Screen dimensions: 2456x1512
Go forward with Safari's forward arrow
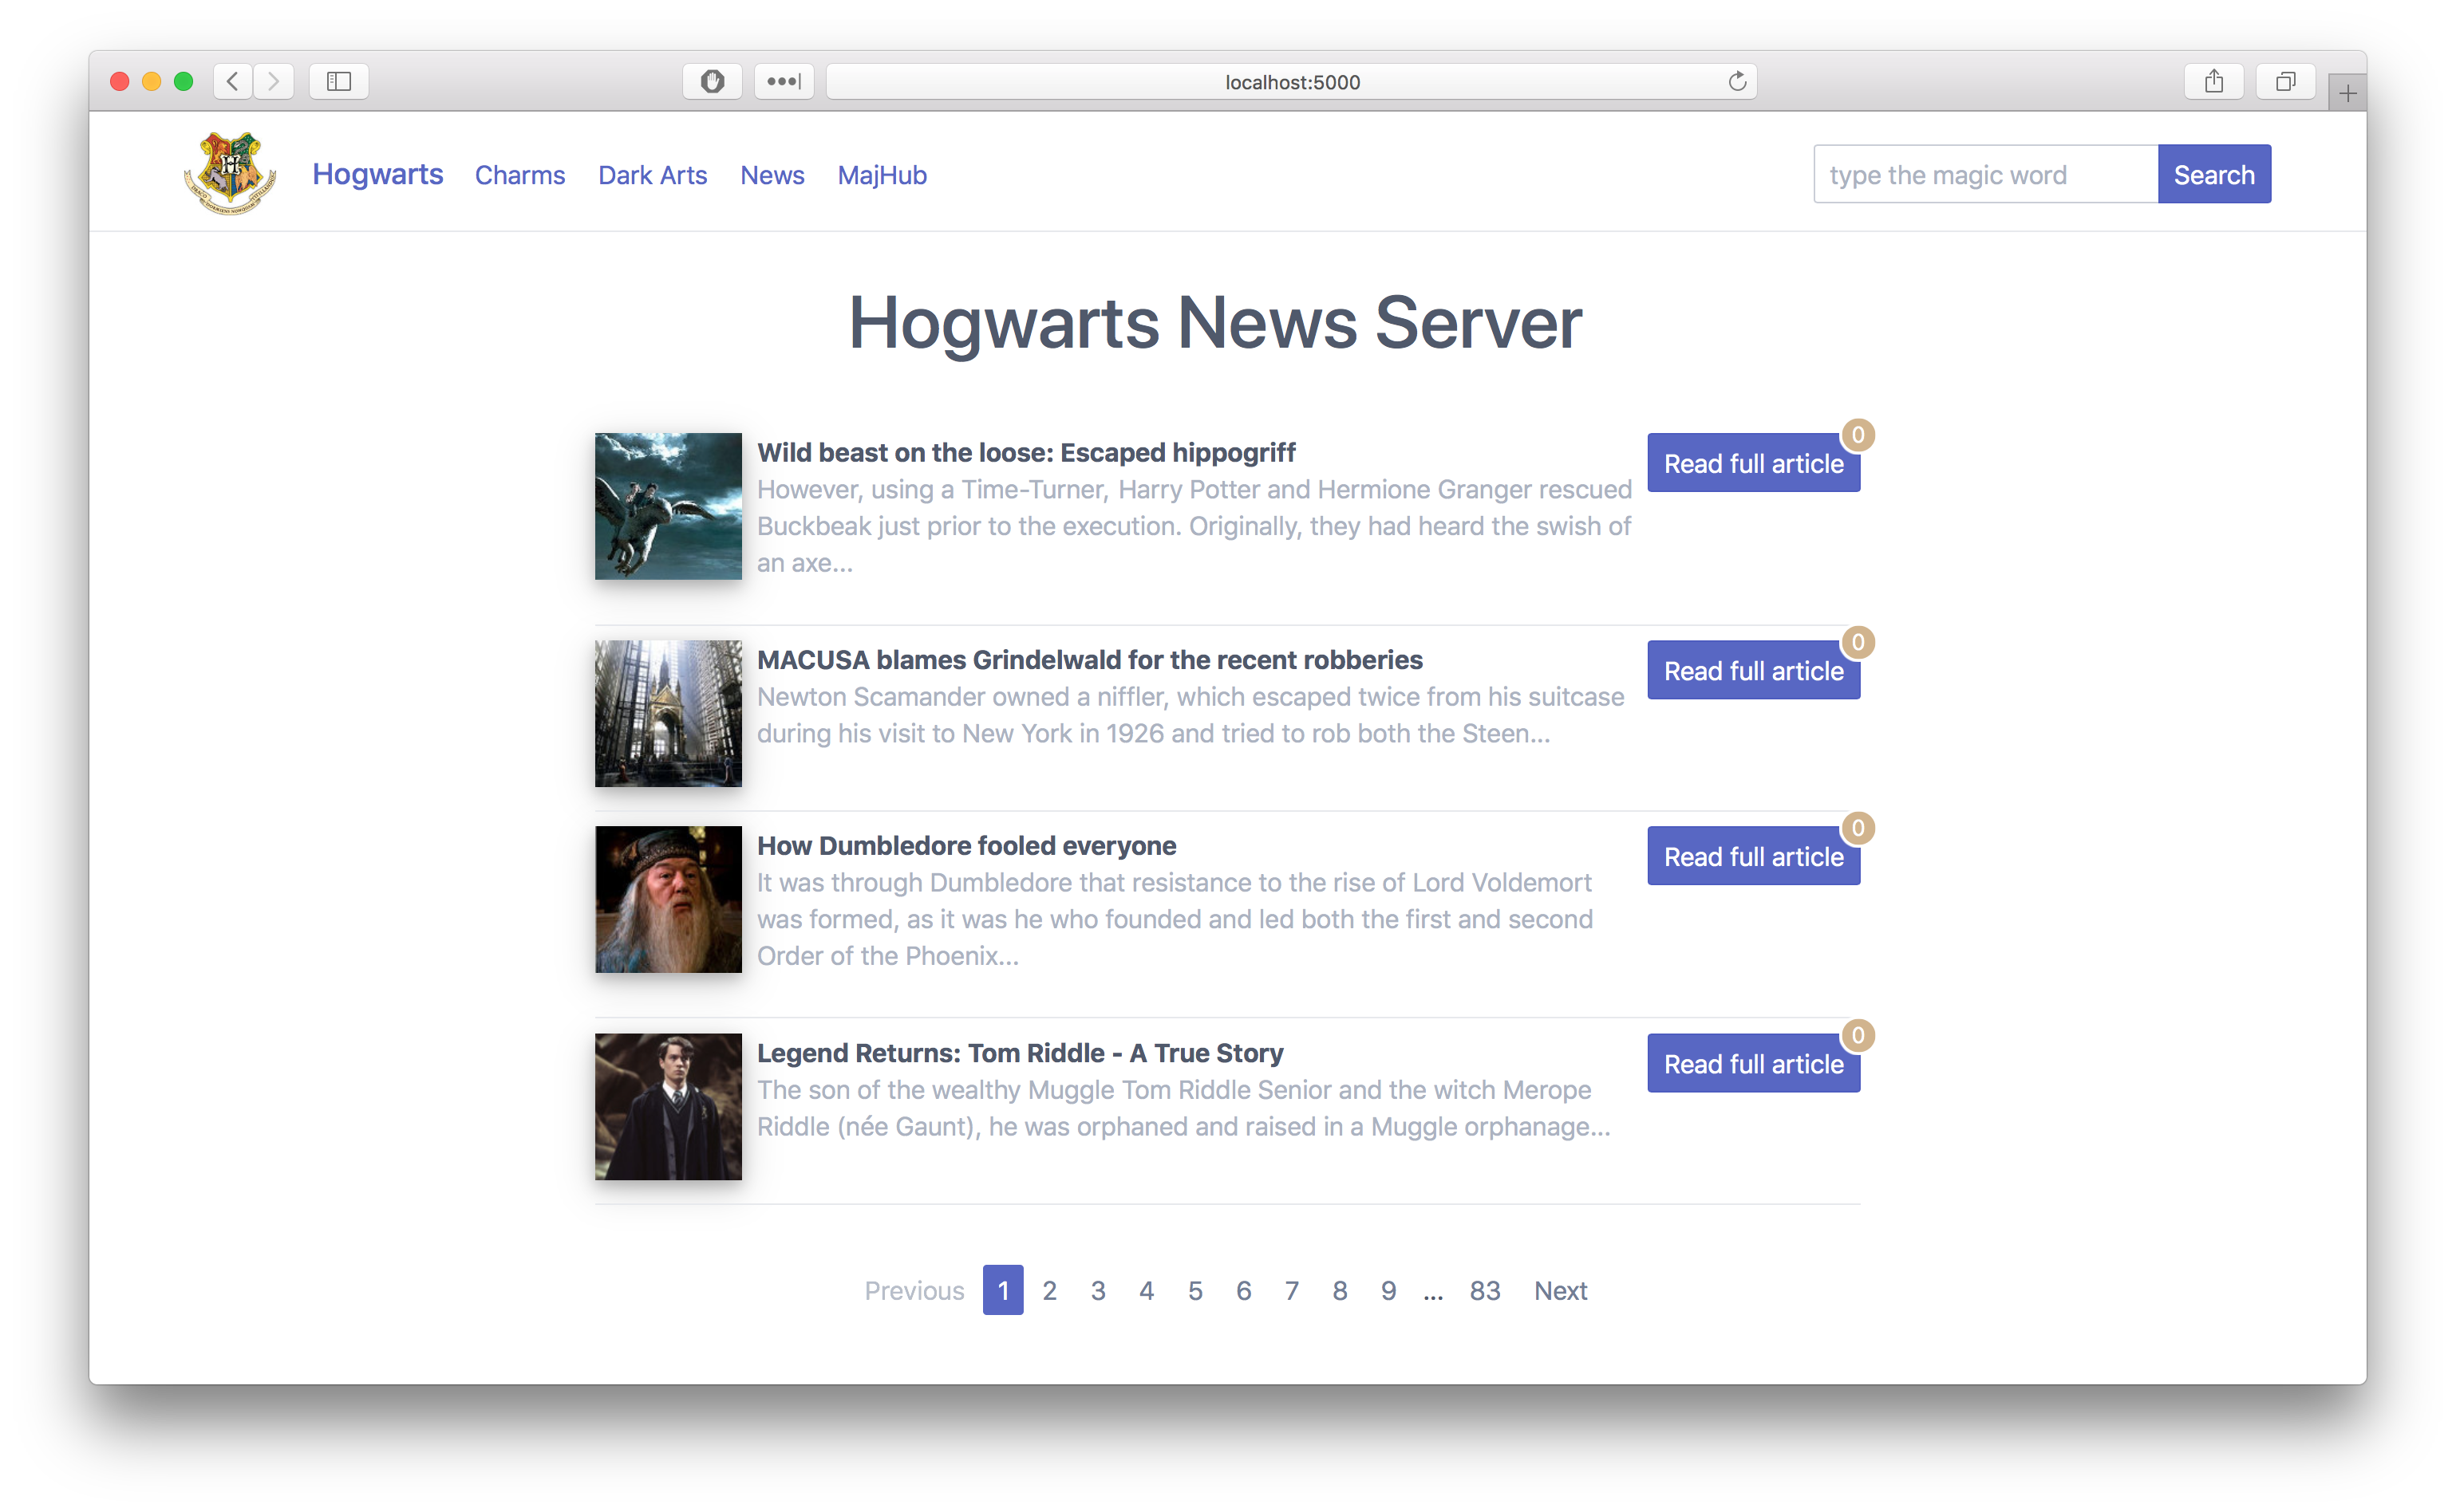click(273, 81)
